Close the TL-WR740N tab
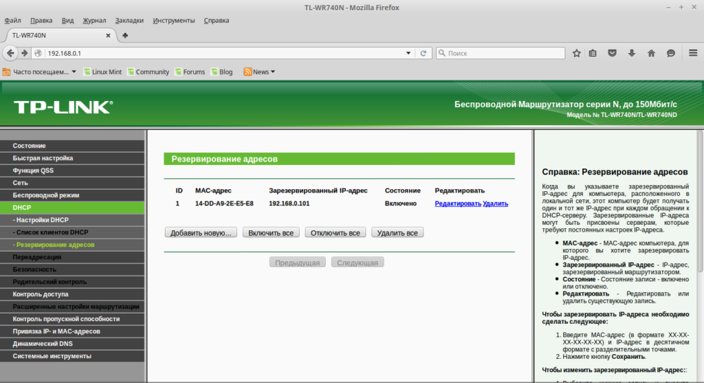Viewport: 704px width, 383px height. [108, 36]
